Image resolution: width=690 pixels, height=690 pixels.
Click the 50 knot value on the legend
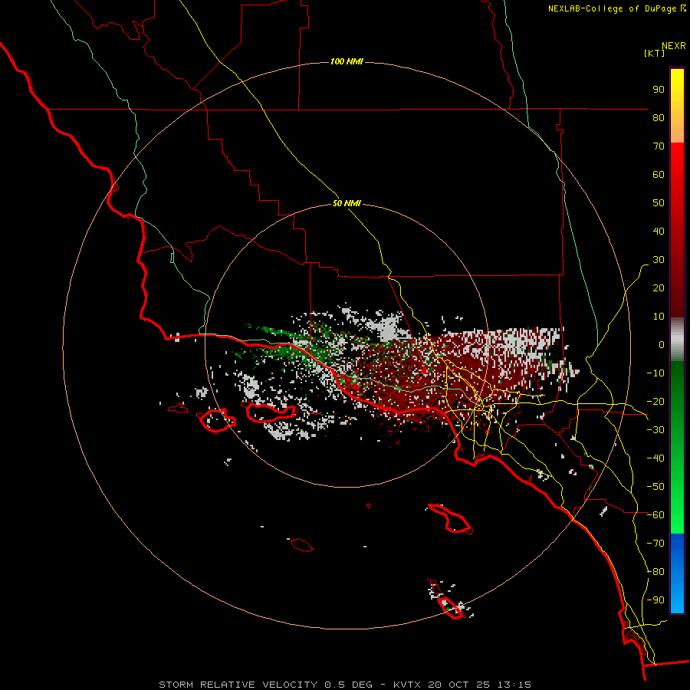pyautogui.click(x=659, y=203)
